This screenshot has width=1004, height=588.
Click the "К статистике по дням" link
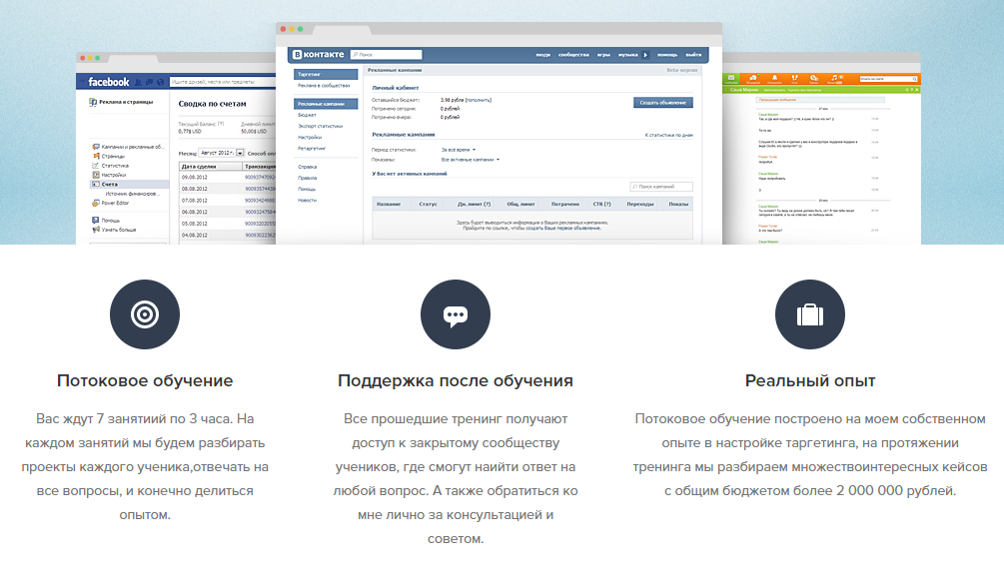pos(669,135)
